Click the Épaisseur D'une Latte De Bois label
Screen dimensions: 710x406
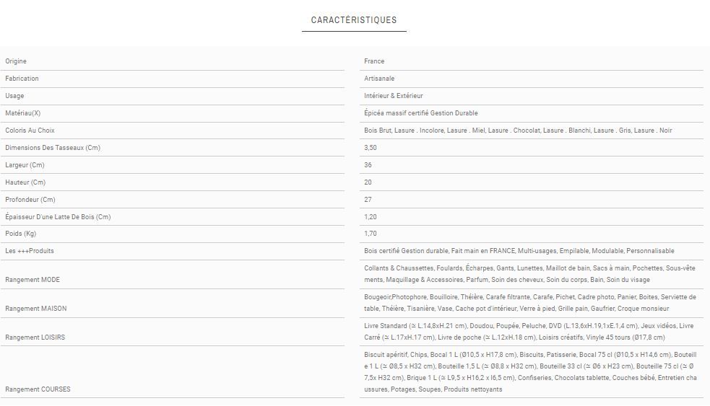coord(58,217)
